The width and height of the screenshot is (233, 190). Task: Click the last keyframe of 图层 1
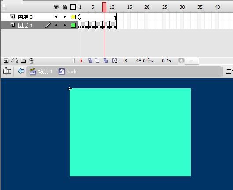(x=115, y=25)
